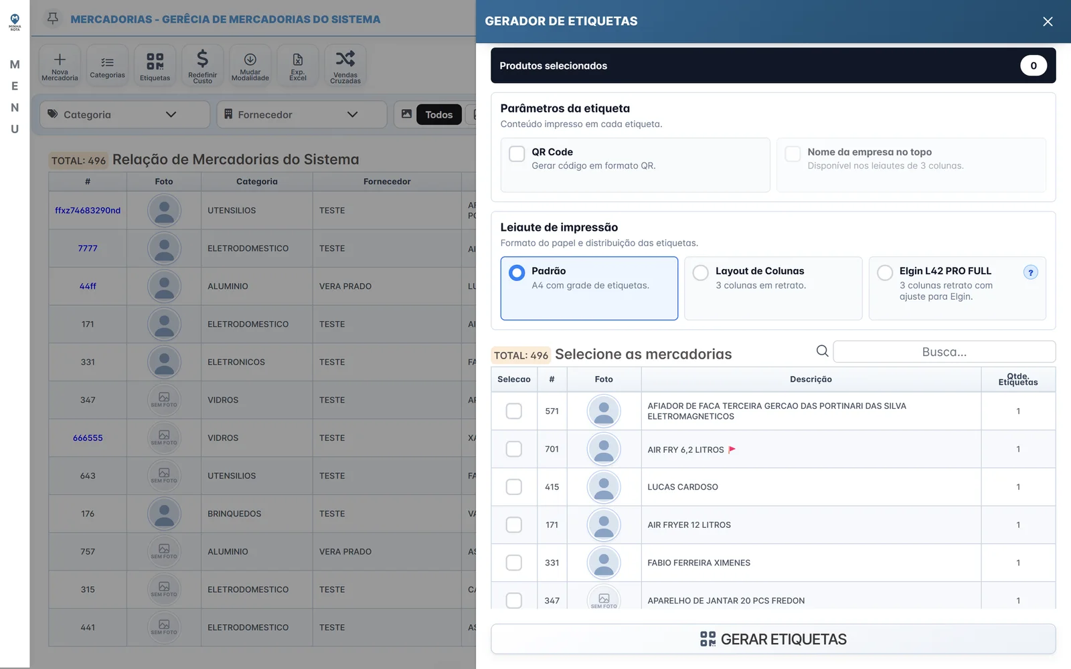Click the photo of ffxz74683290nd row

pyautogui.click(x=164, y=210)
